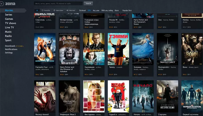Image resolution: width=203 pixels, height=116 pixels.
Task: Select the All filter tab
Action: click(x=37, y=10)
